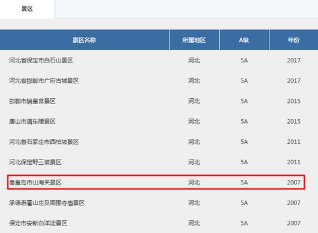Click 河北 region in 清东陵 row
Viewport: 318px width, 233px height.
click(194, 121)
